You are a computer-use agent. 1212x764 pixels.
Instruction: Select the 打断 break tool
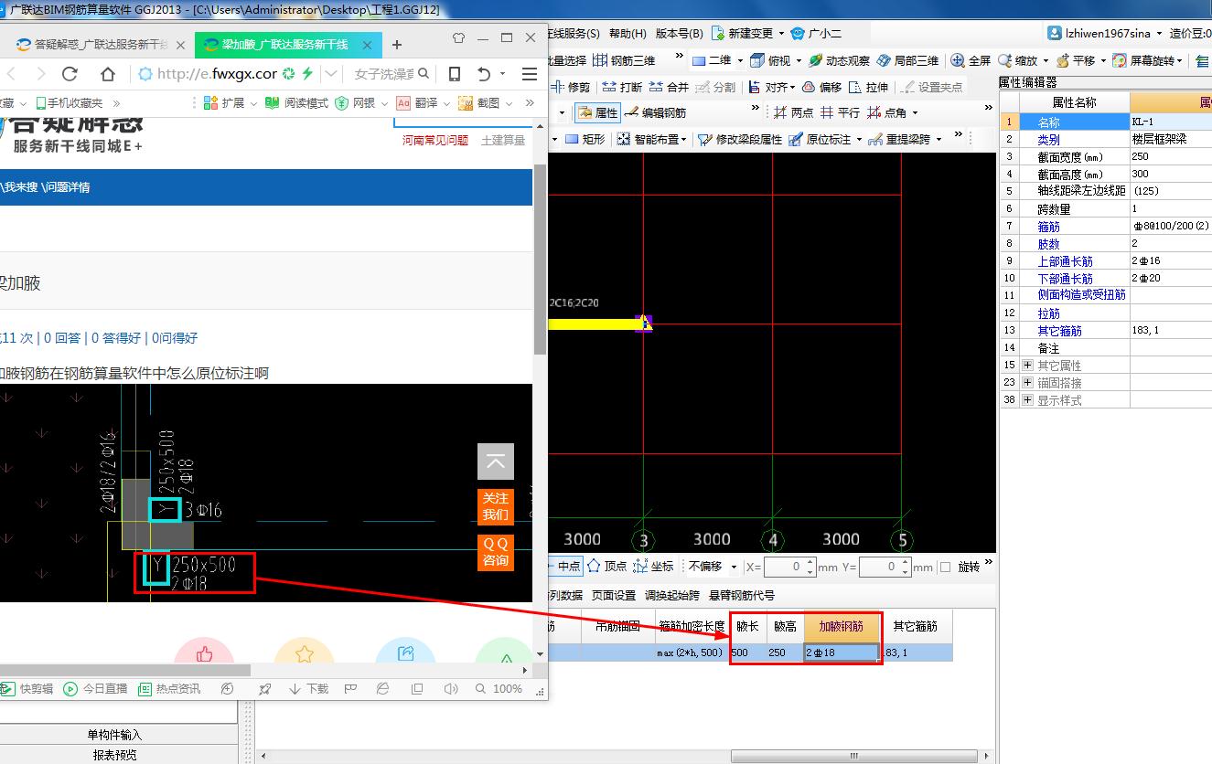(x=622, y=87)
